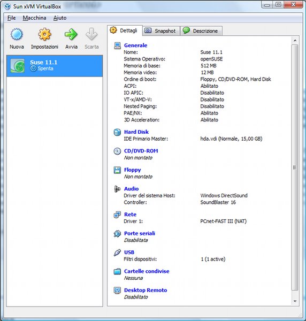Click the 'SoundBlaster 16' controller value
Image resolution: width=306 pixels, height=321 pixels.
coord(218,202)
